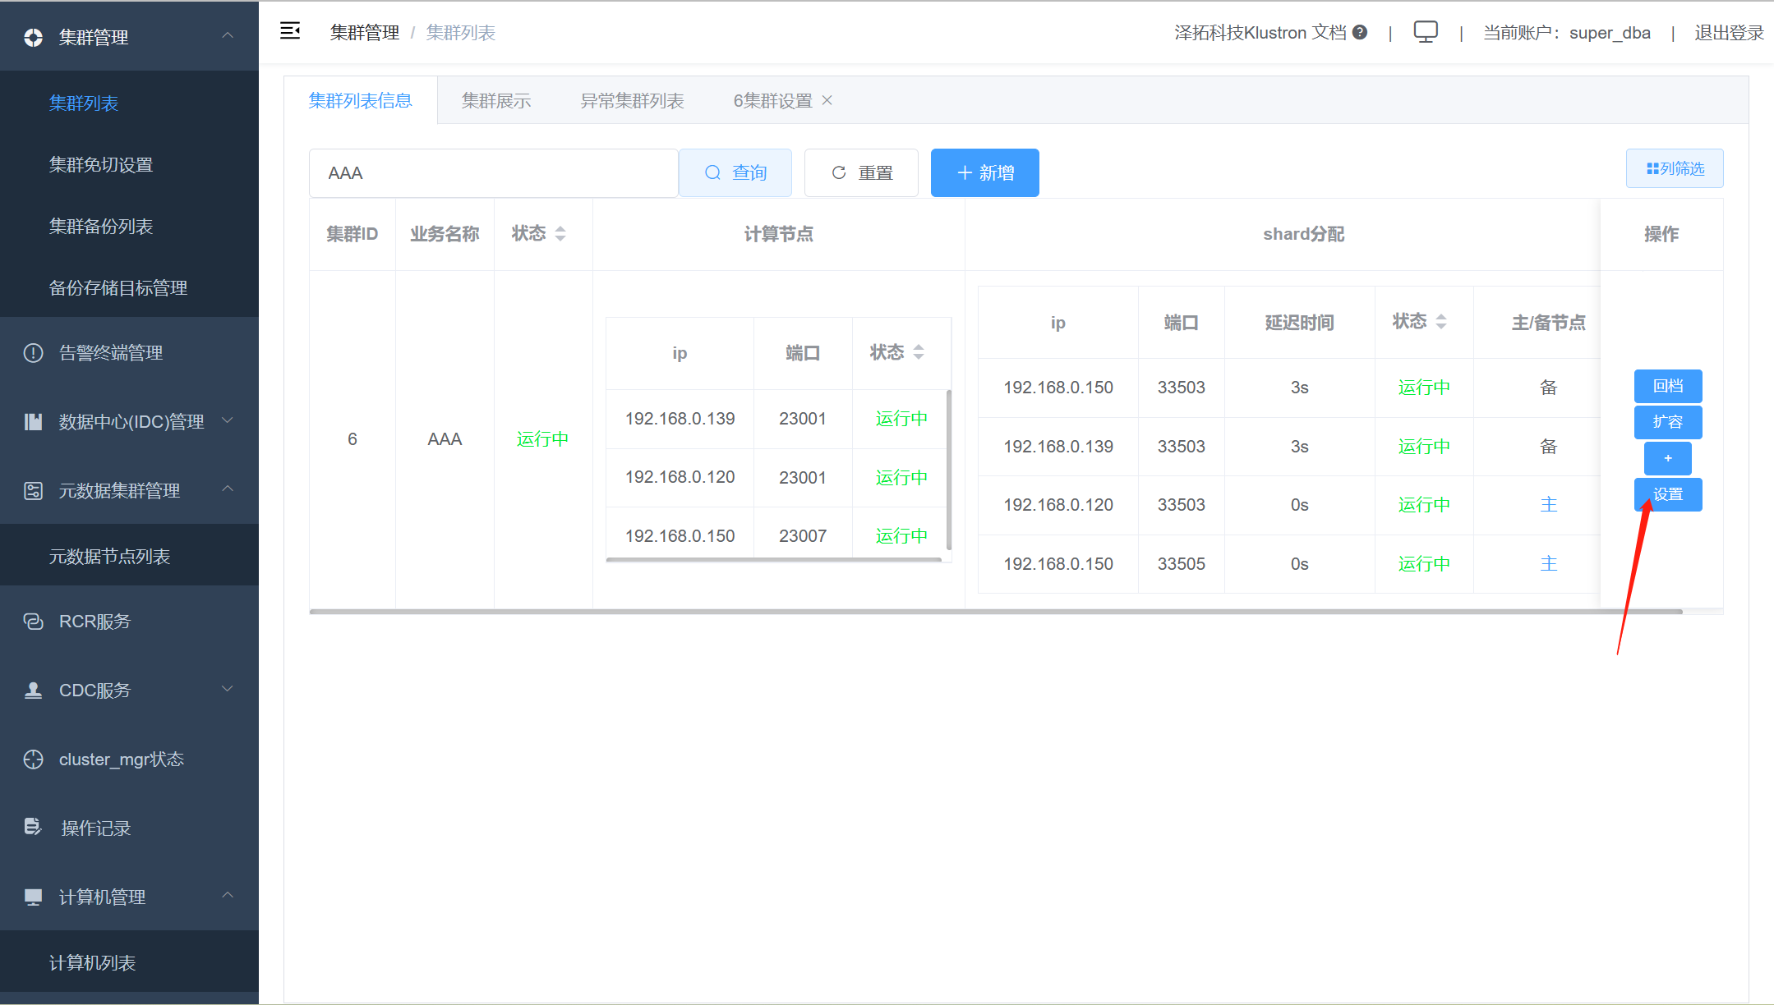Click the 操作记录 document icon
The image size is (1774, 1005).
pos(33,827)
